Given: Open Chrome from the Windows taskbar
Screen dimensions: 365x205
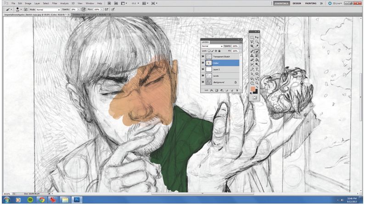Looking at the screenshot, I should point(42,200).
